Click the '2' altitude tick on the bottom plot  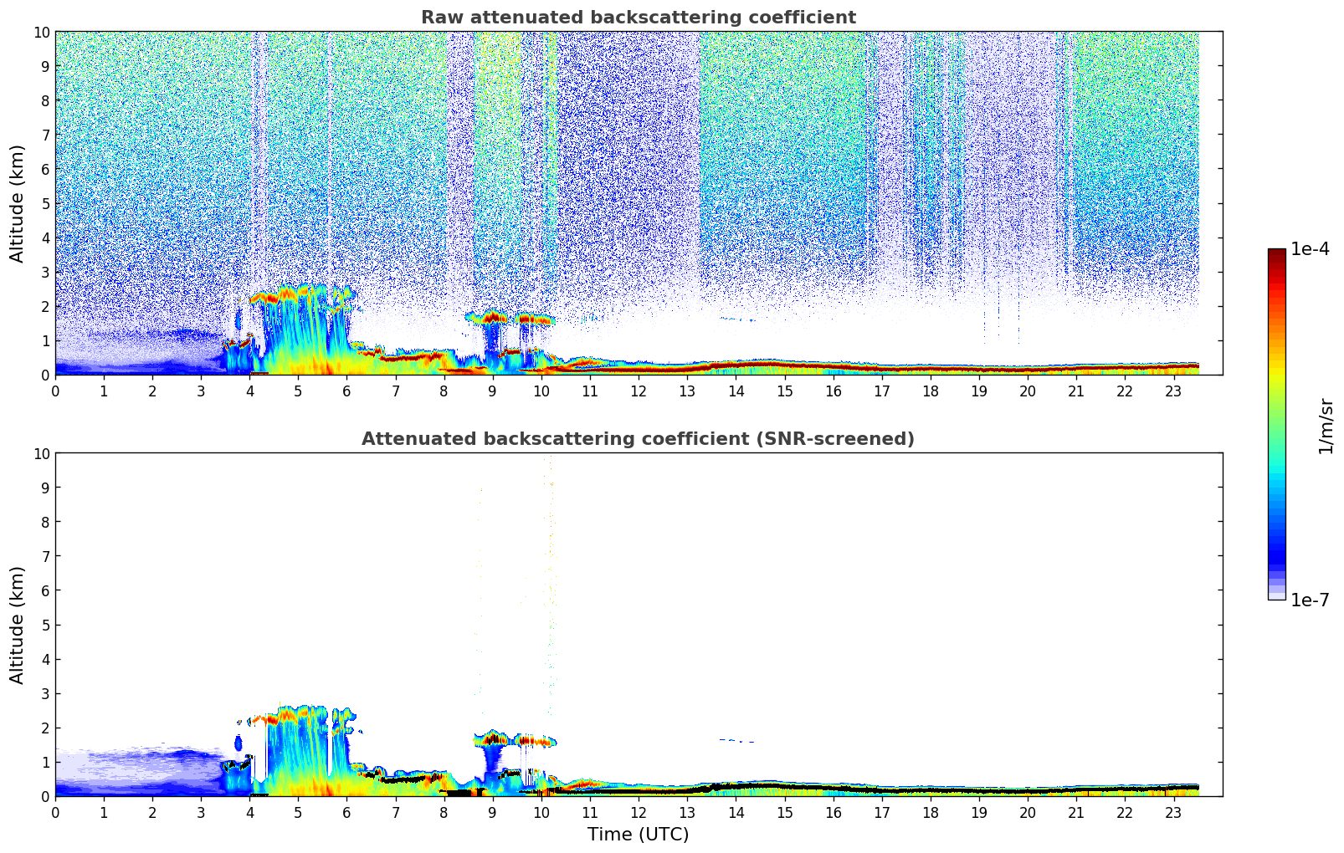pos(45,728)
